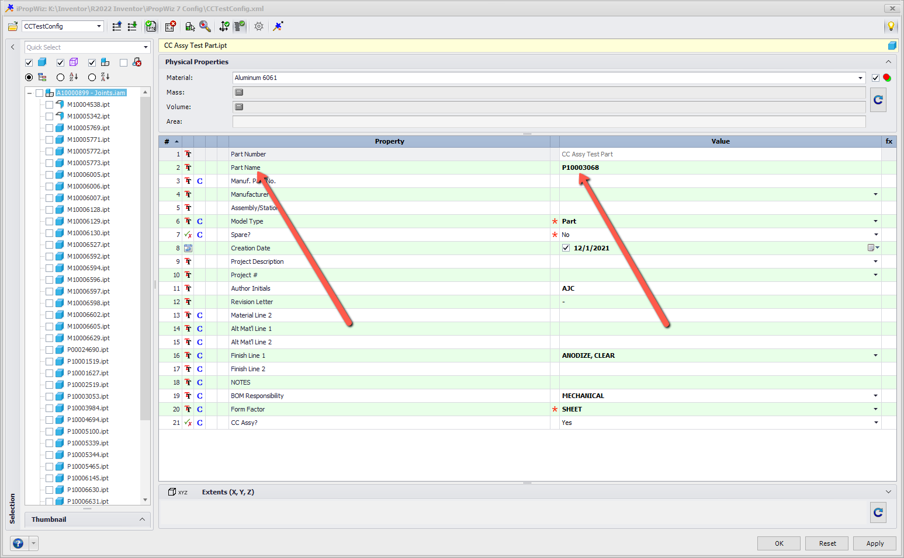Click the Reset button
Viewport: 904px width, 558px height.
click(826, 543)
